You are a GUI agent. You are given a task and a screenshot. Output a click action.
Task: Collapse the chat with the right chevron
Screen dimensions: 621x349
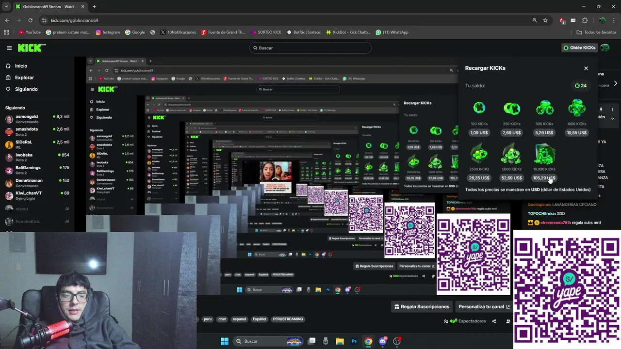[x=615, y=83]
